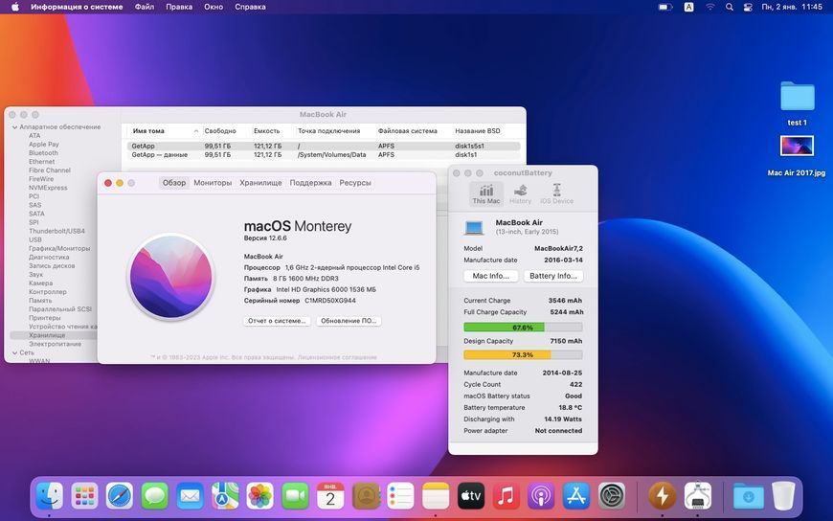
Task: Click Отчет о системе button
Action: click(x=277, y=321)
